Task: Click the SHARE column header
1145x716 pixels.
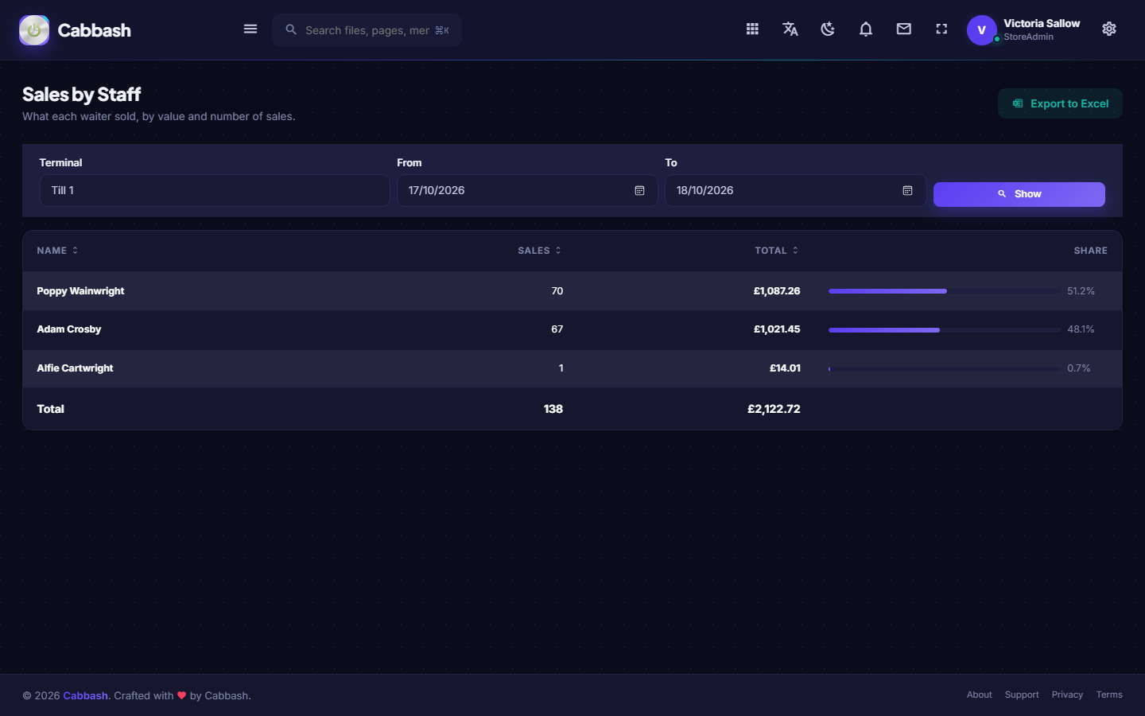Action: point(1090,251)
